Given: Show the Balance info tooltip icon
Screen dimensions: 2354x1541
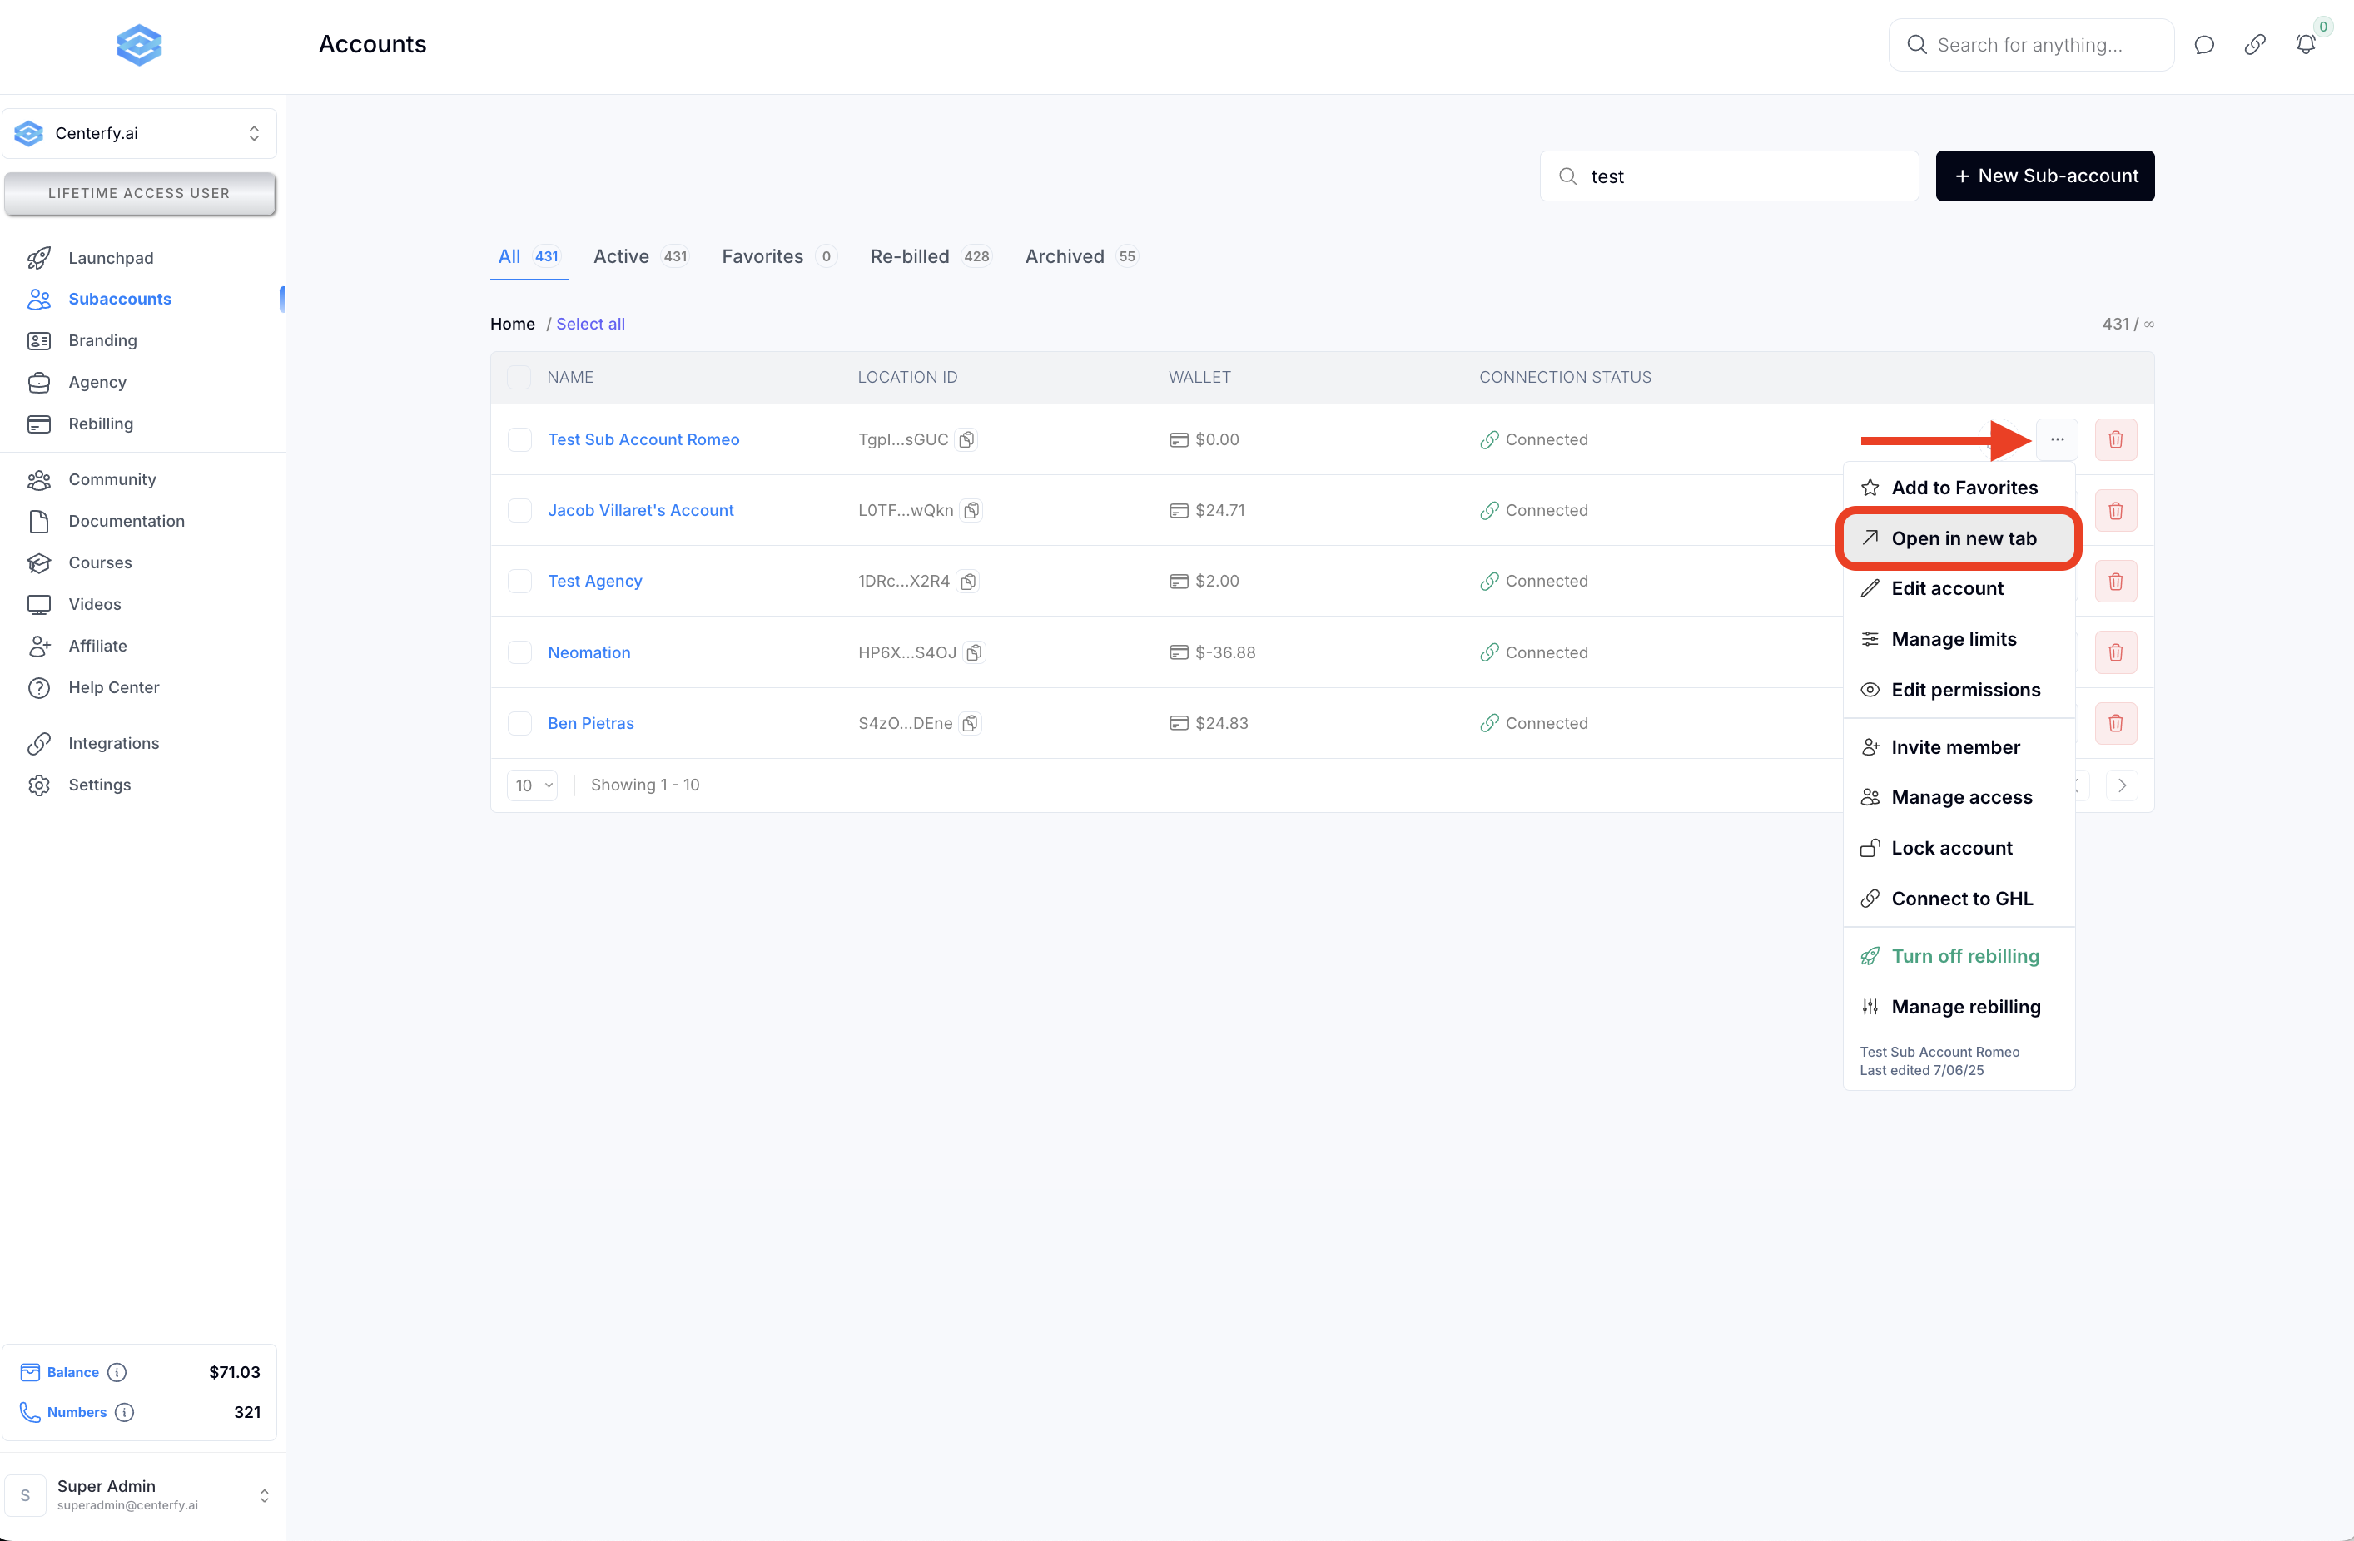Looking at the screenshot, I should point(117,1372).
